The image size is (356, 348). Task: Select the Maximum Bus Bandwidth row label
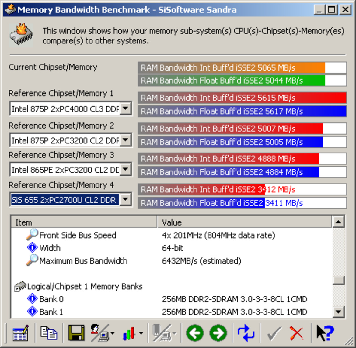pos(83,261)
